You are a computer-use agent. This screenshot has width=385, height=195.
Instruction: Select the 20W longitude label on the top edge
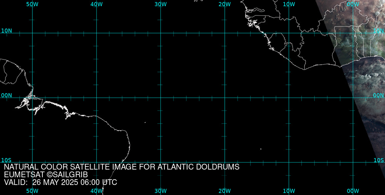pos(225,4)
